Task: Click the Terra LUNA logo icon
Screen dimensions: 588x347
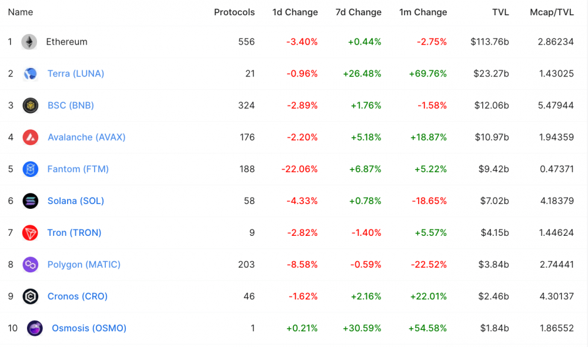Action: pos(31,74)
